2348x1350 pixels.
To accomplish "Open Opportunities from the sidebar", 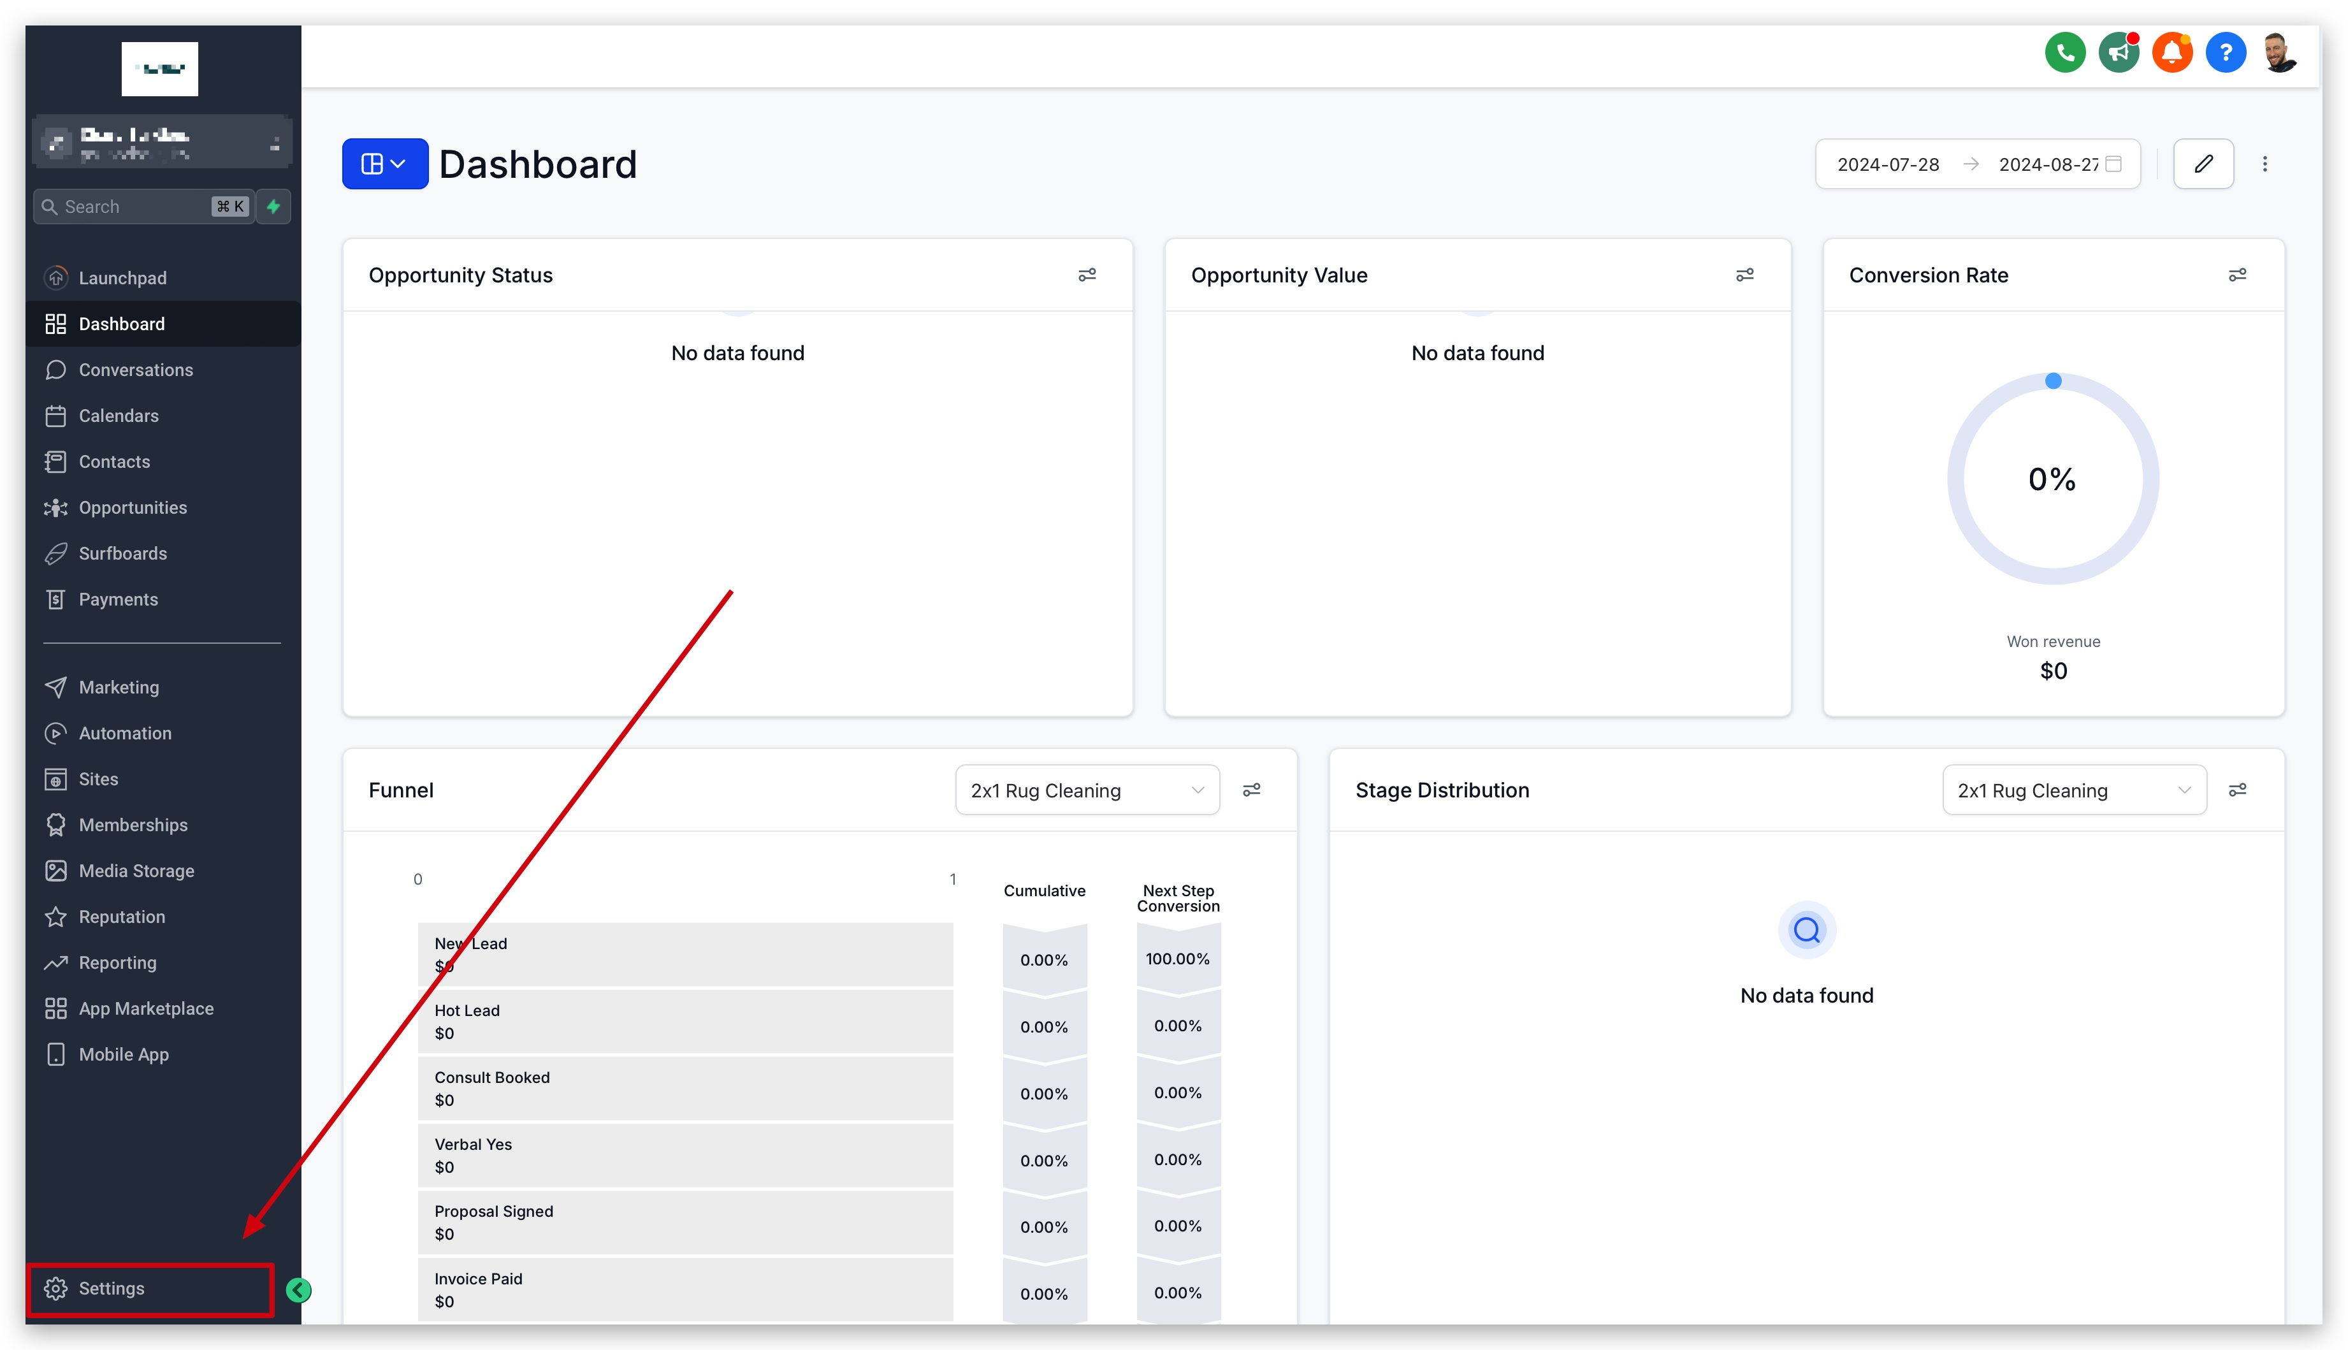I will (133, 507).
